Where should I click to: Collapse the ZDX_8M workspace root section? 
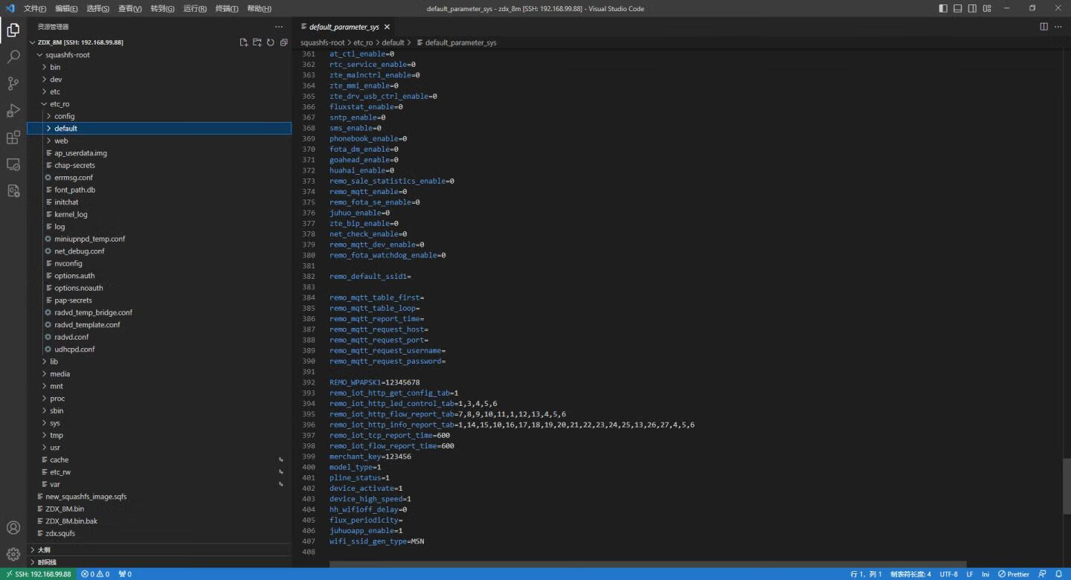tap(159, 42)
